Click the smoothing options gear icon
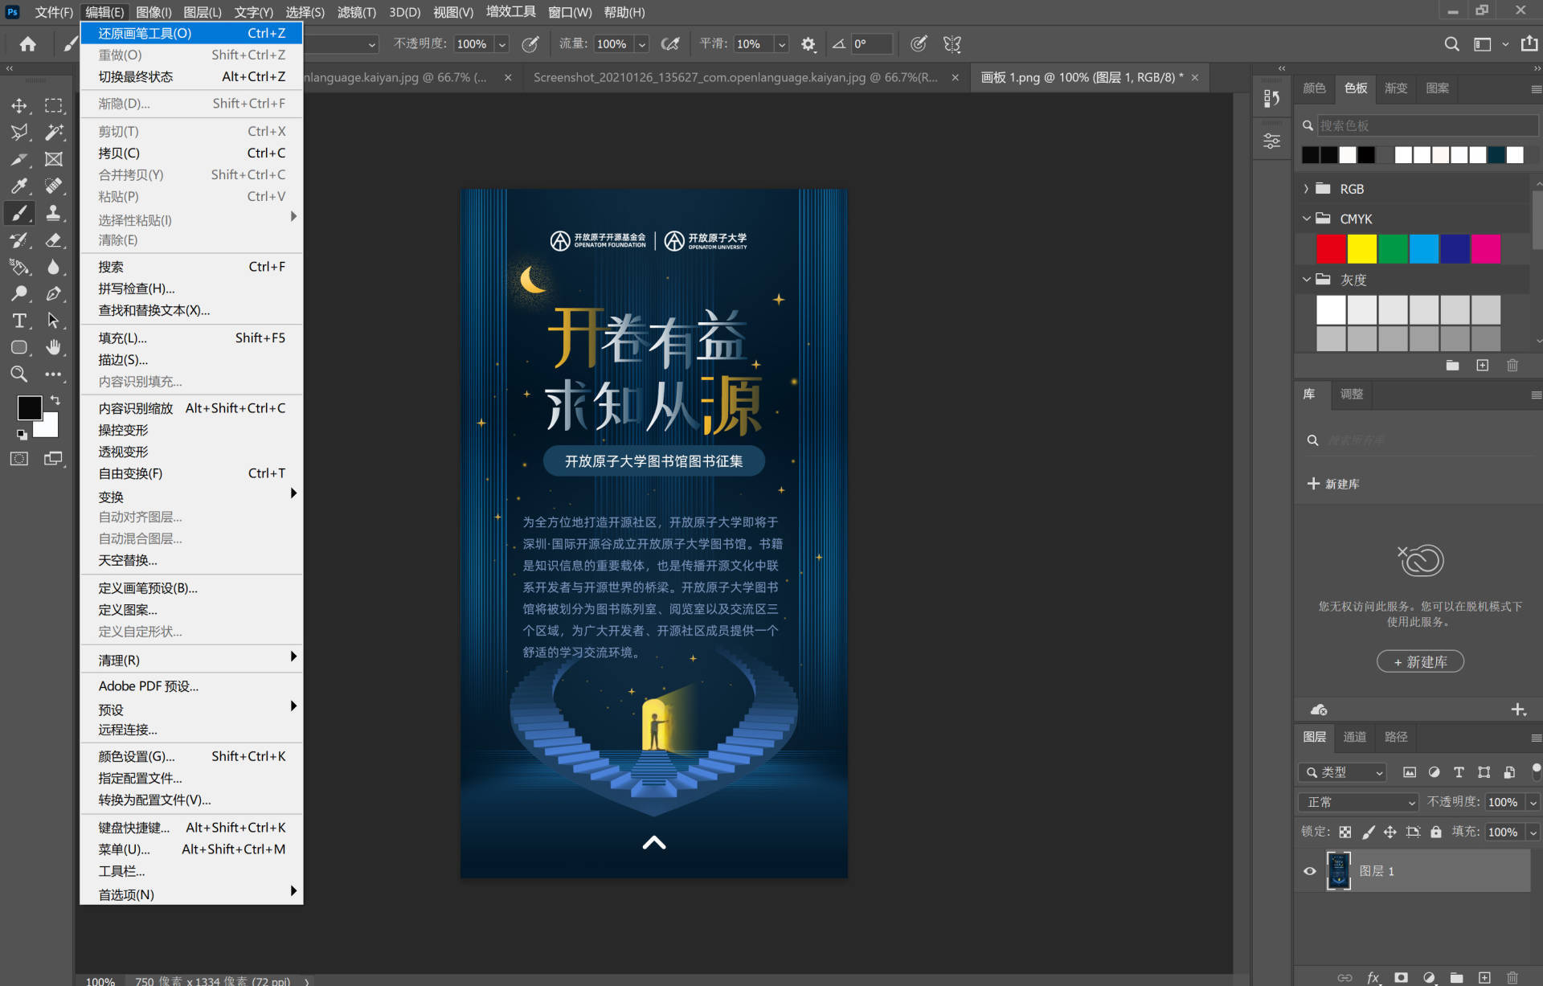Image resolution: width=1543 pixels, height=986 pixels. point(808,44)
